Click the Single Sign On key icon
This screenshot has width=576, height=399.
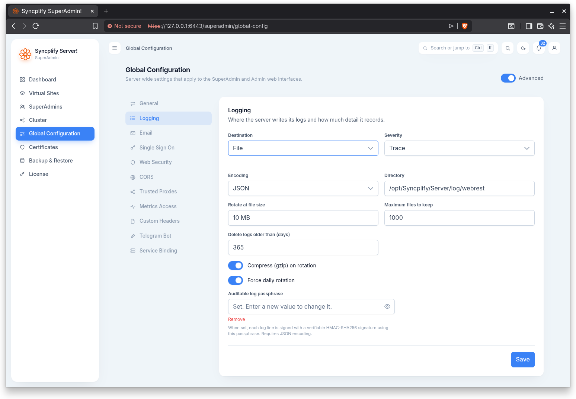click(x=133, y=148)
